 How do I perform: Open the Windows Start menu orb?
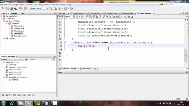coord(3,103)
